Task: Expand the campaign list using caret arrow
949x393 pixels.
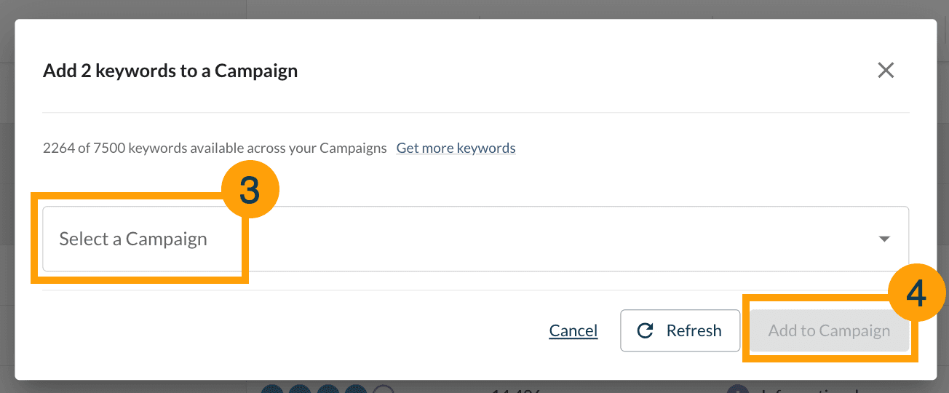Action: [x=884, y=239]
